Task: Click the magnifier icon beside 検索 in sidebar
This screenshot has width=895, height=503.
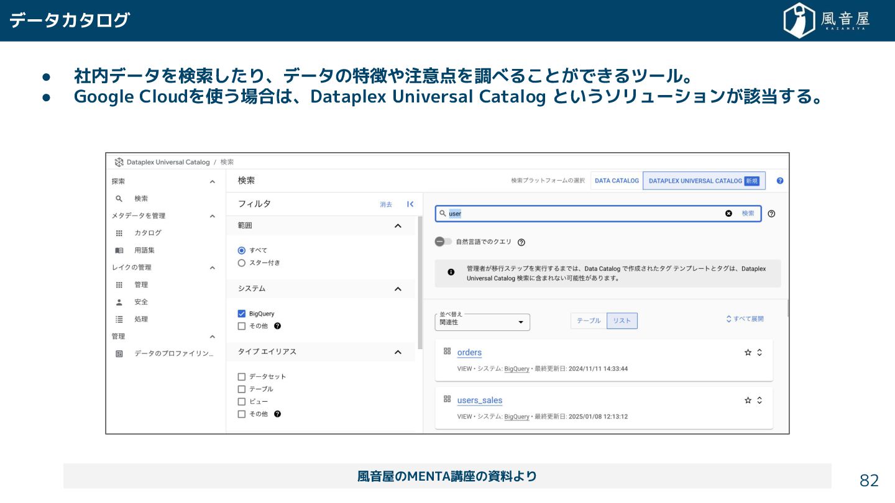Action: tap(119, 199)
